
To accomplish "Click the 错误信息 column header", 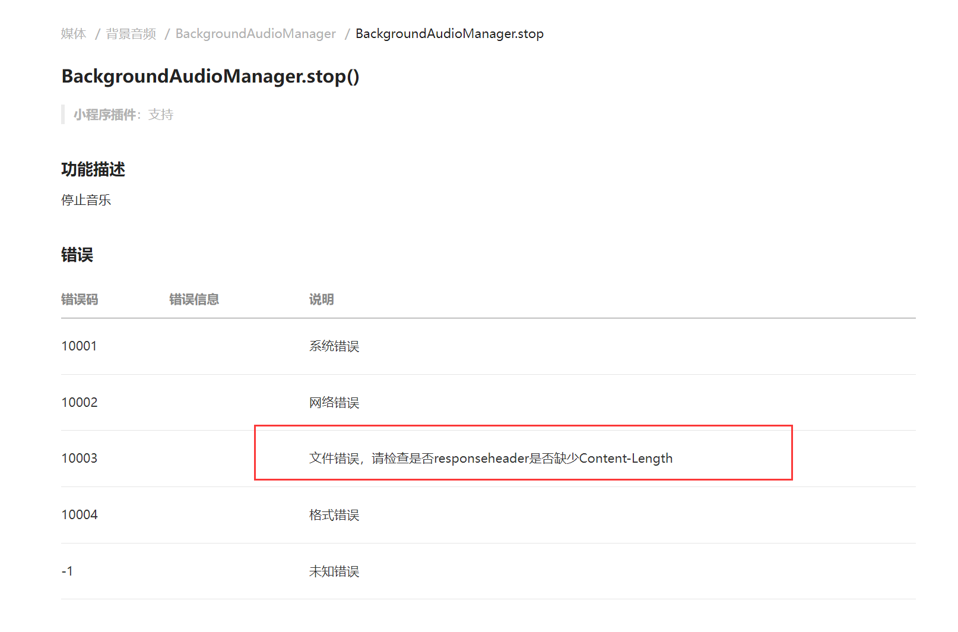I will point(194,299).
